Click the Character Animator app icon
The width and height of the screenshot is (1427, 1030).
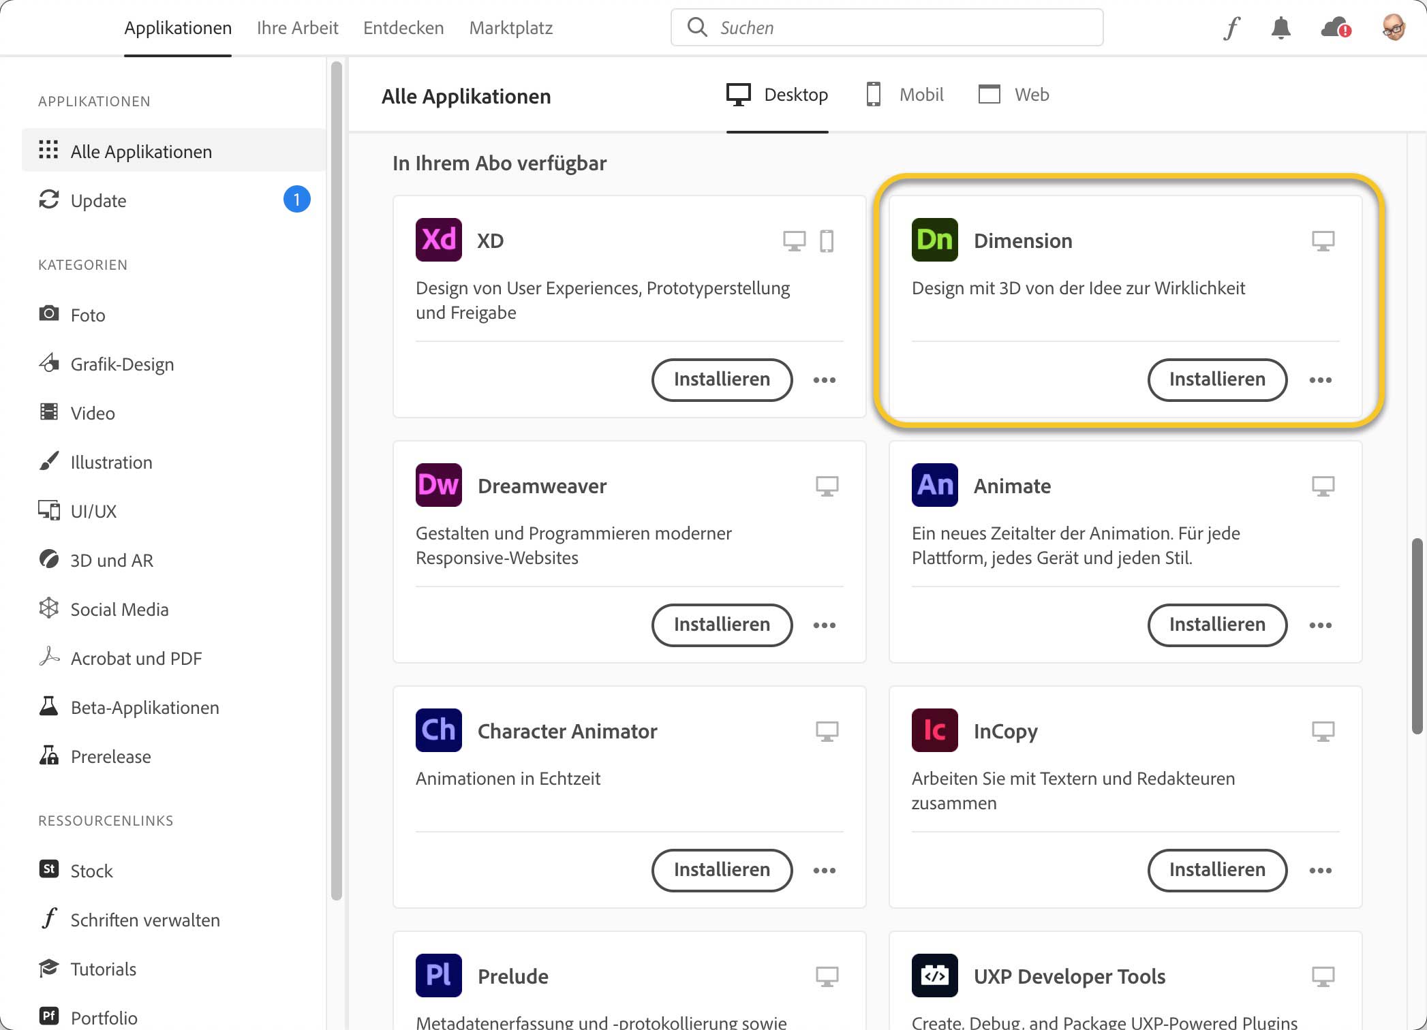coord(438,730)
